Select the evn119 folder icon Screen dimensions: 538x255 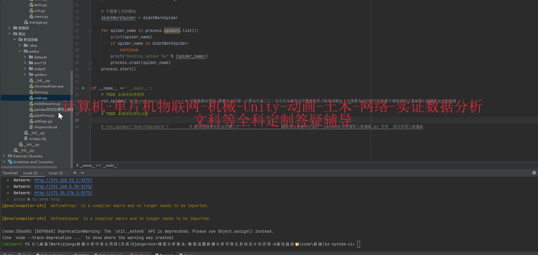31,63
